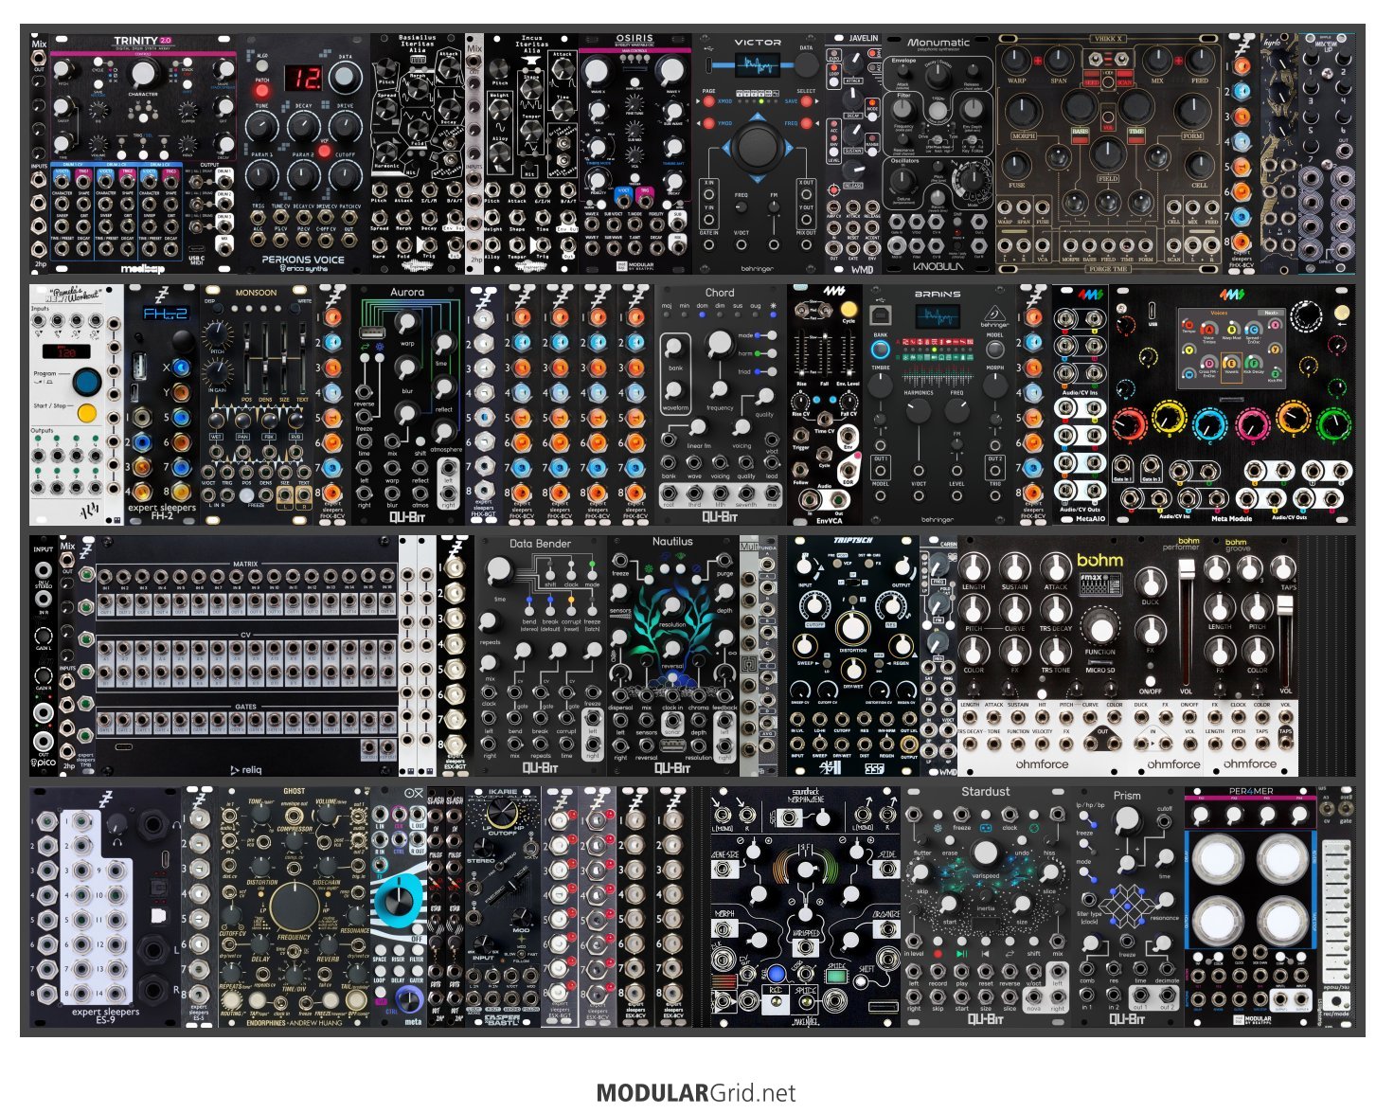
Task: Click the CUTOFF knob on Ikarie
Action: pyautogui.click(x=502, y=812)
